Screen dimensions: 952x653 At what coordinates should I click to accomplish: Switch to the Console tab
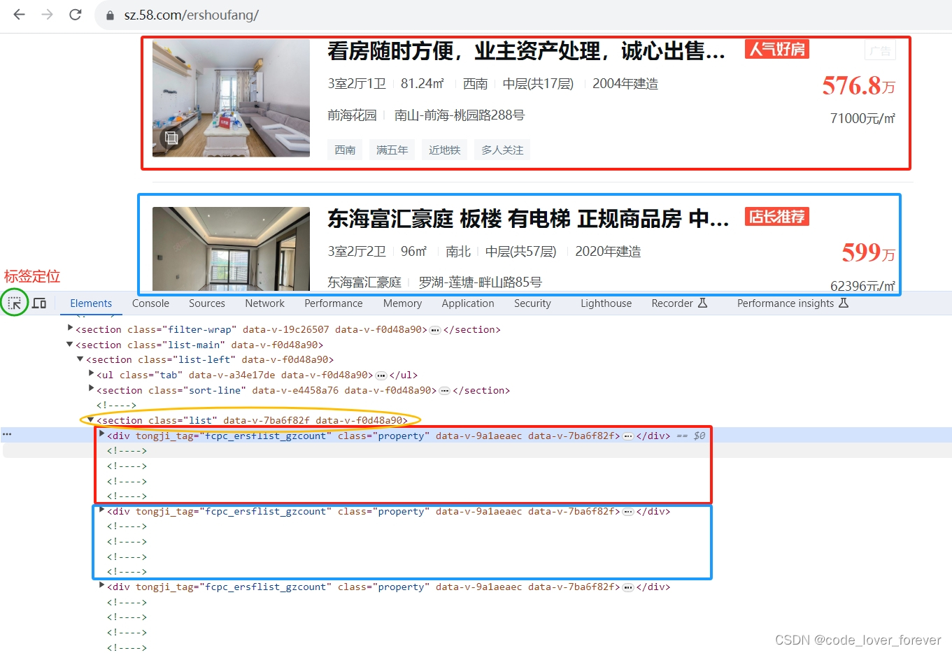150,303
